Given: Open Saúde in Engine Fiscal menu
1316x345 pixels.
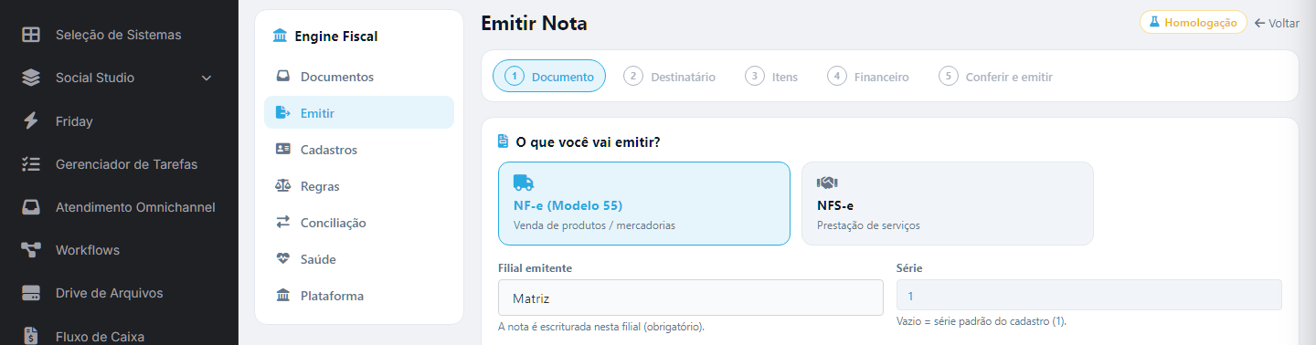Looking at the screenshot, I should pyautogui.click(x=359, y=259).
